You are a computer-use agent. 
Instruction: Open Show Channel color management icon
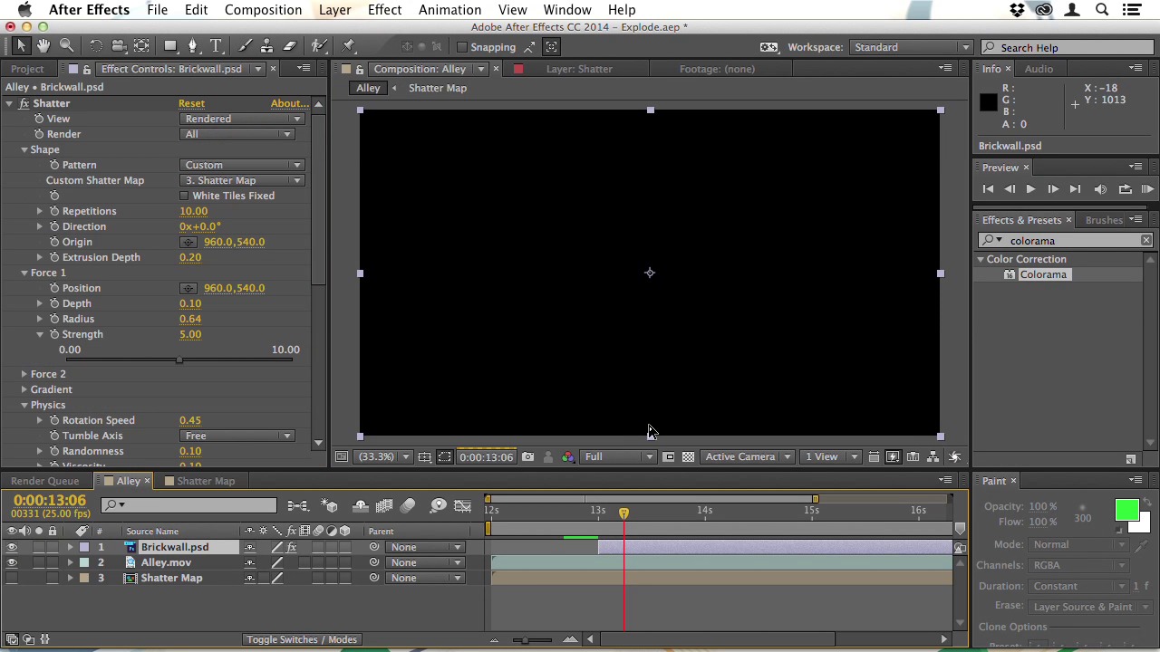tap(568, 457)
